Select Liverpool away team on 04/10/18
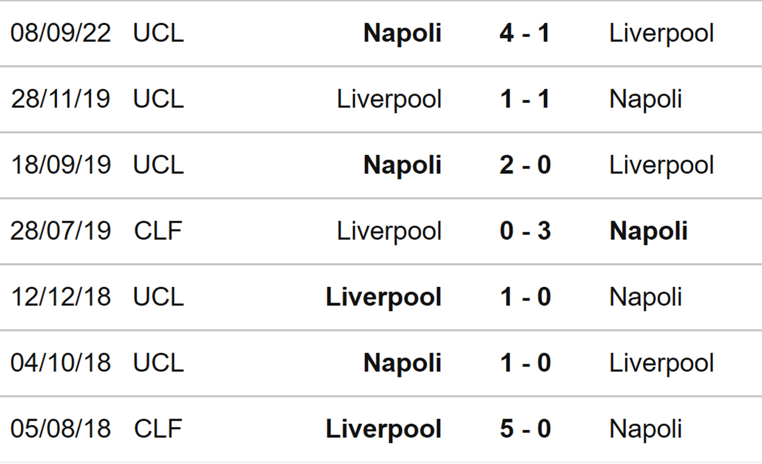The width and height of the screenshot is (762, 464). [662, 362]
